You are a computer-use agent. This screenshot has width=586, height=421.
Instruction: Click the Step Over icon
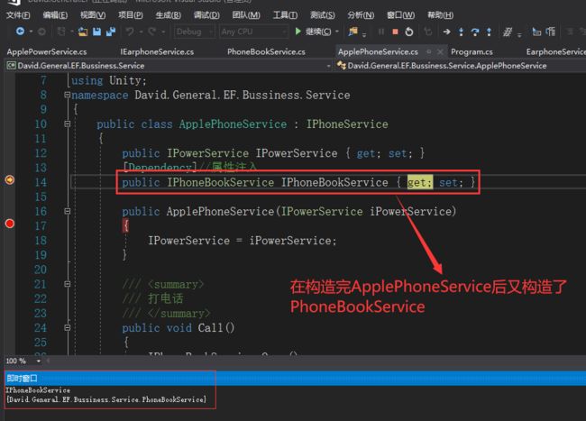(x=475, y=32)
